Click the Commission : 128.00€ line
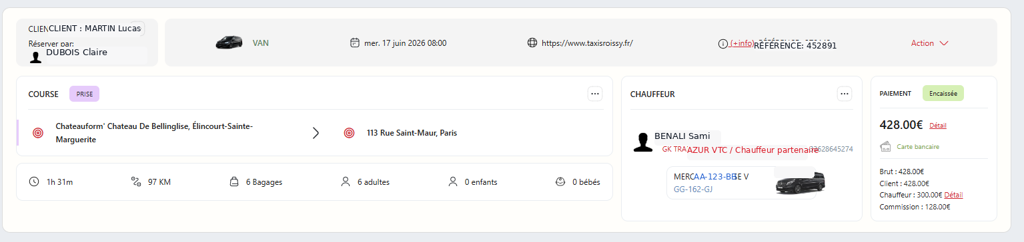The width and height of the screenshot is (1024, 242). pos(915,207)
